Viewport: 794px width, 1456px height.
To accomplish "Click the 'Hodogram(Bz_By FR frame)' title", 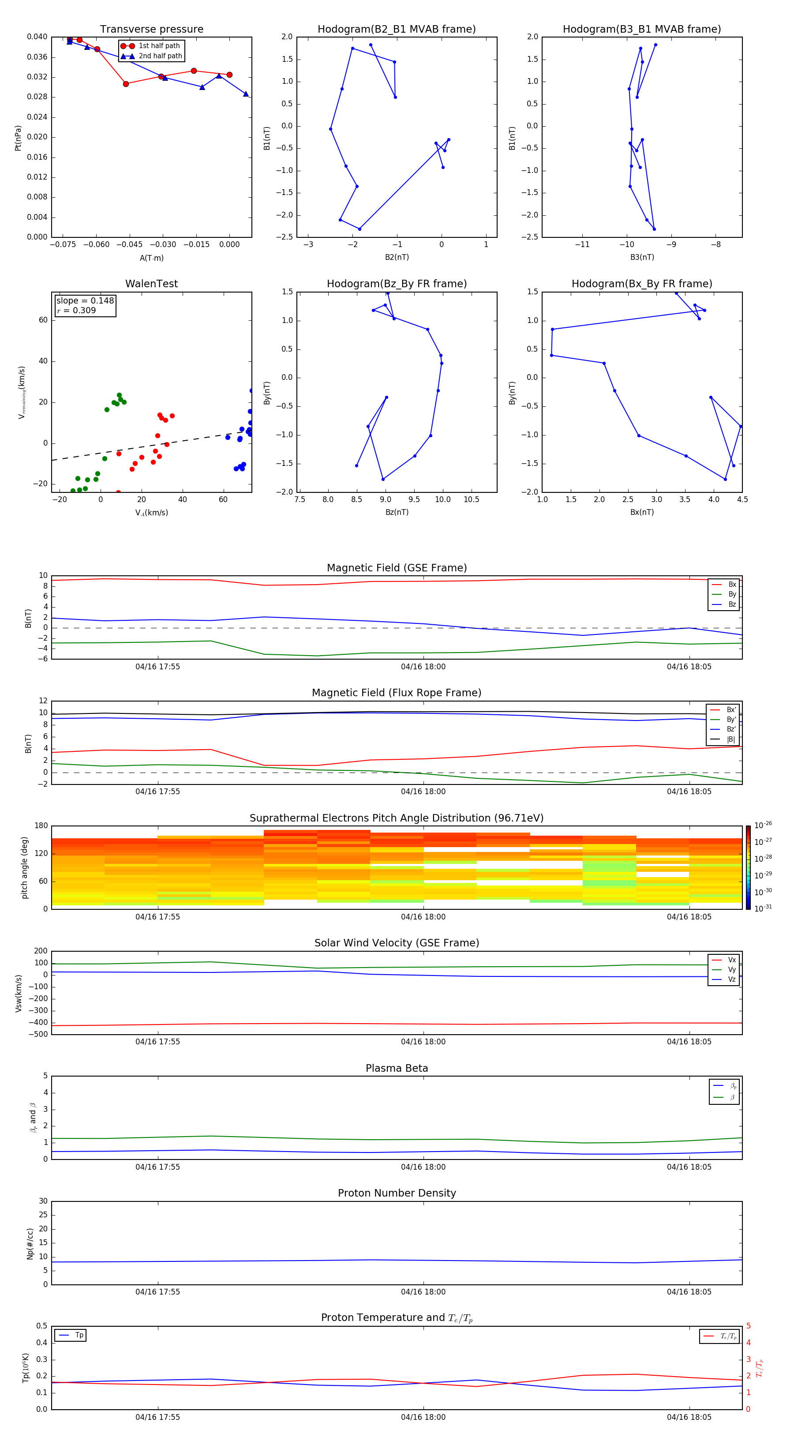I will [397, 284].
